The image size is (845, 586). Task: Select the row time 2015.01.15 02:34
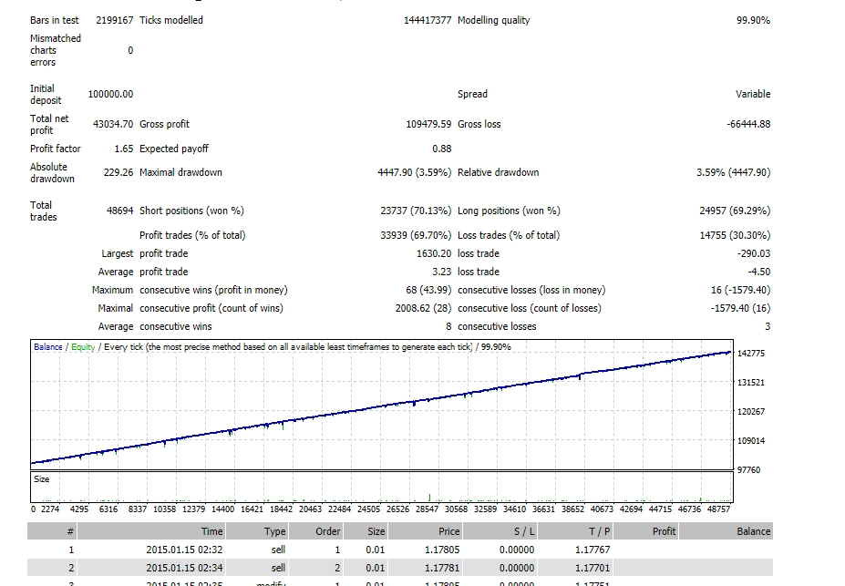pos(184,568)
